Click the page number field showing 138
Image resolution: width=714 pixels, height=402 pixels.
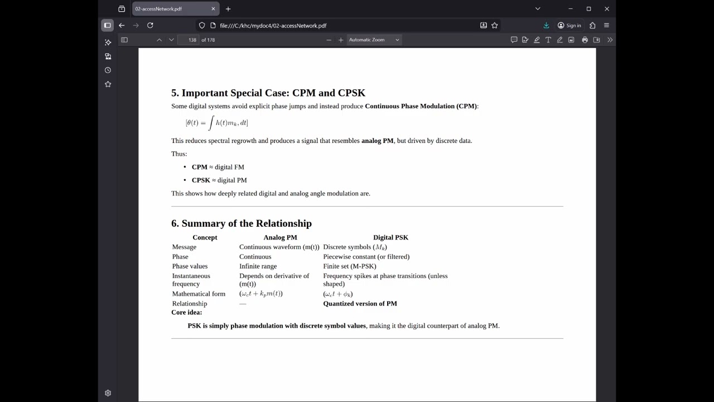click(x=189, y=40)
